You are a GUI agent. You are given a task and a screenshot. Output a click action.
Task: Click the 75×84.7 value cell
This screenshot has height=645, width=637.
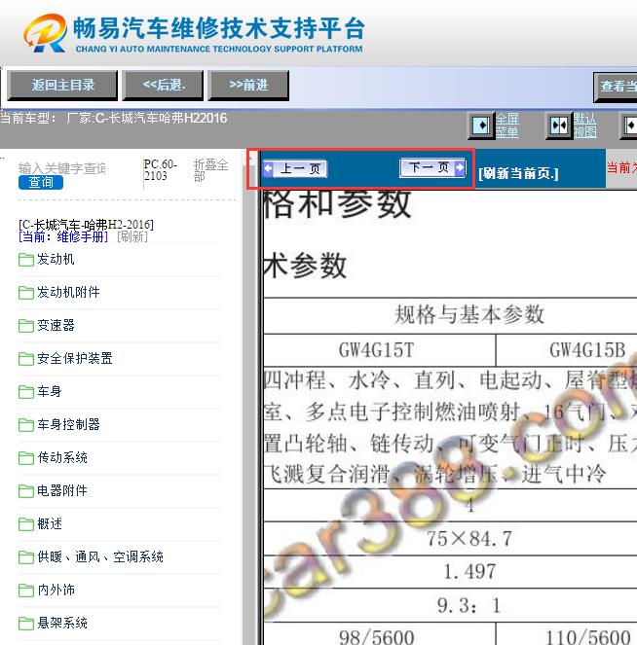coord(450,539)
